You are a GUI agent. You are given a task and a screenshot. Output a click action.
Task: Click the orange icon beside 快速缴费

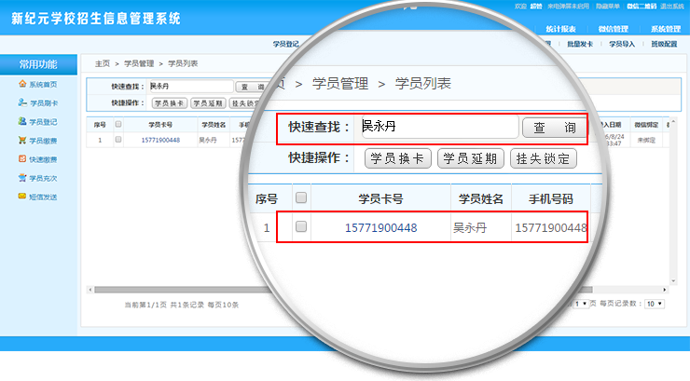click(x=22, y=158)
